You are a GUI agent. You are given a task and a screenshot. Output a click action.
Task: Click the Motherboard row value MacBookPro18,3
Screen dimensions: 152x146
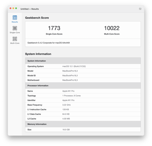pos(70,80)
